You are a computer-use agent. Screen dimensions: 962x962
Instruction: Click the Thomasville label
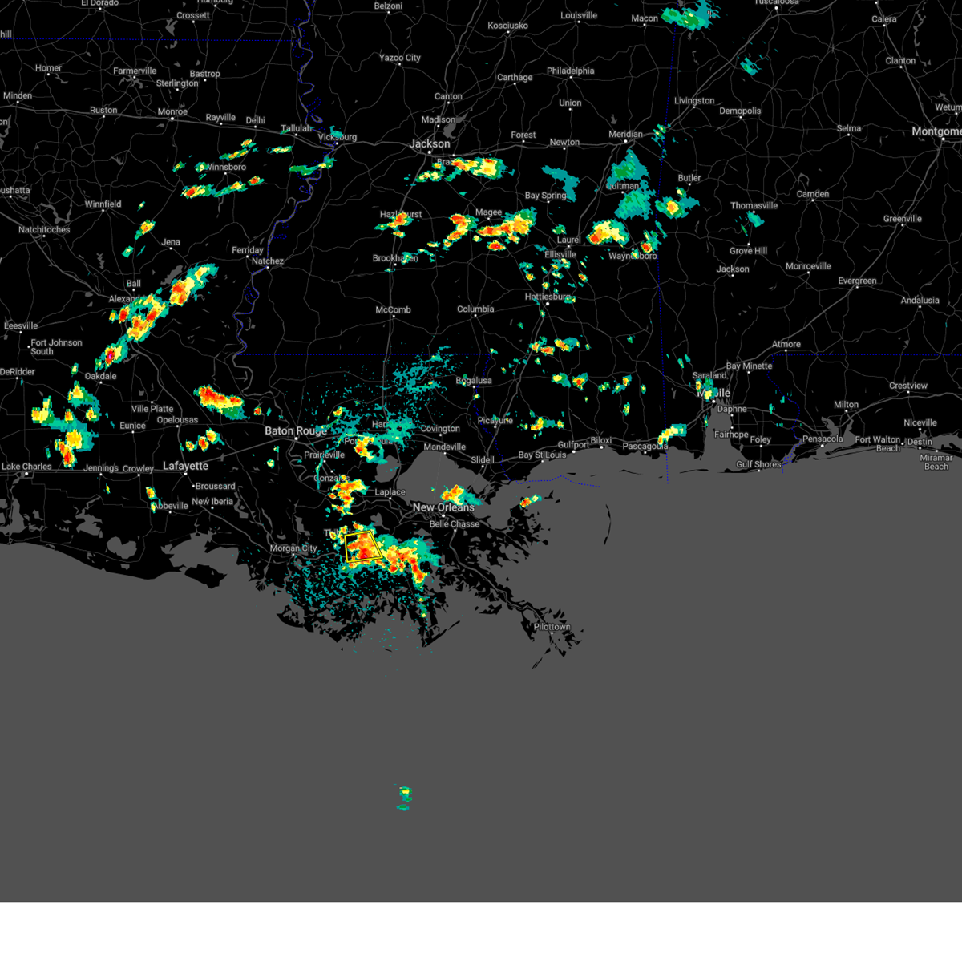pos(754,206)
